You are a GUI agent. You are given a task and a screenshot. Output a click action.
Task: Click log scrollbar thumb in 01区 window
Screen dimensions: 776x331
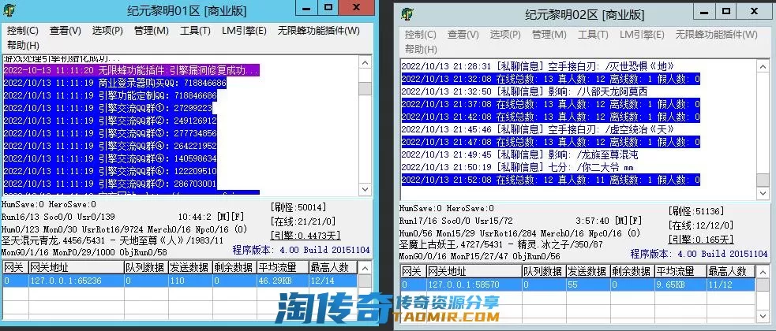366,88
